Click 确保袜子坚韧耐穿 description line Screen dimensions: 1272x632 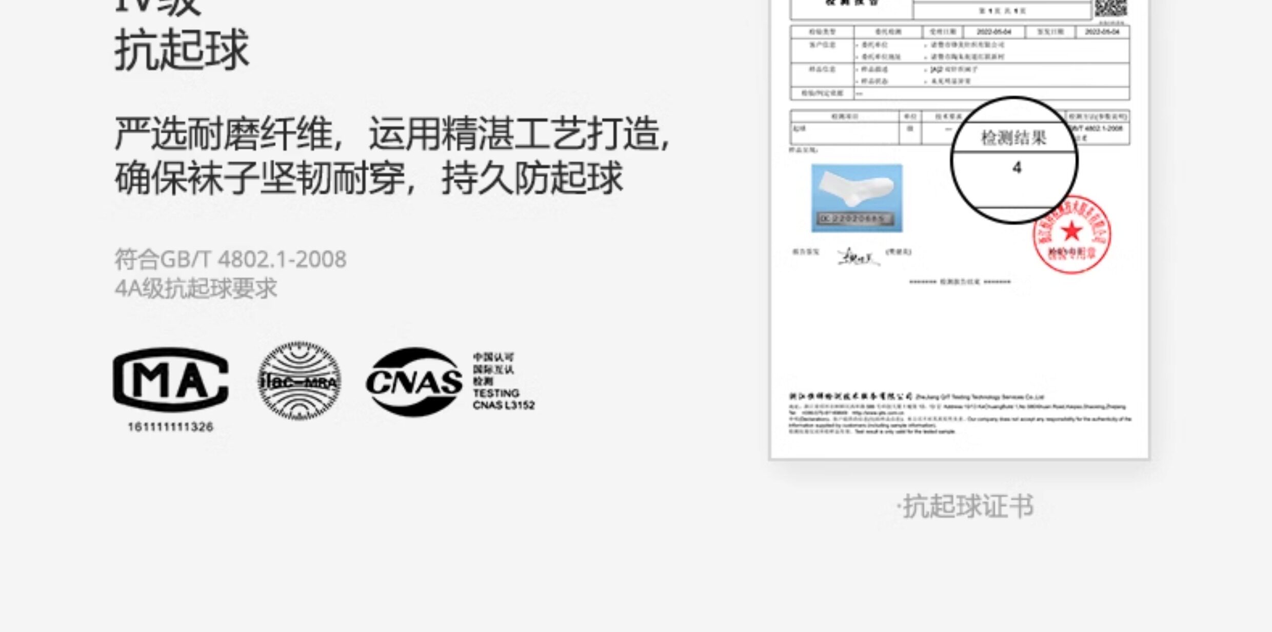pyautogui.click(x=368, y=179)
